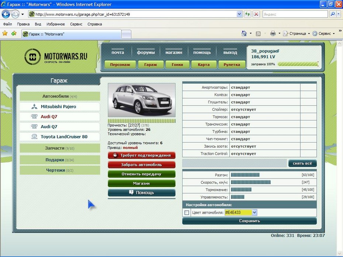Open the Вид menu
The width and height of the screenshot is (343, 257).
[x=38, y=24]
